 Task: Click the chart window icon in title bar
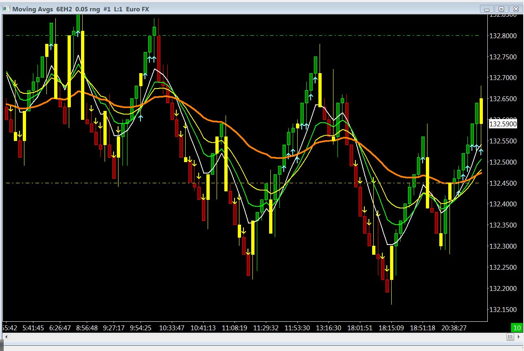tap(6, 9)
